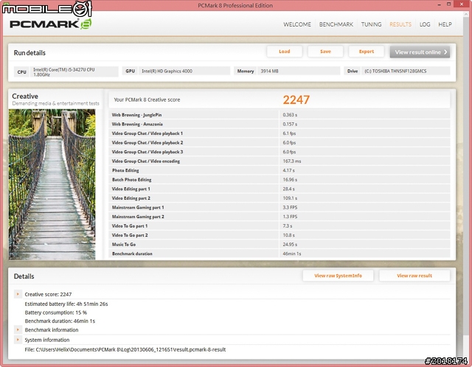Click the Export button
472x367 pixels.
tap(367, 52)
